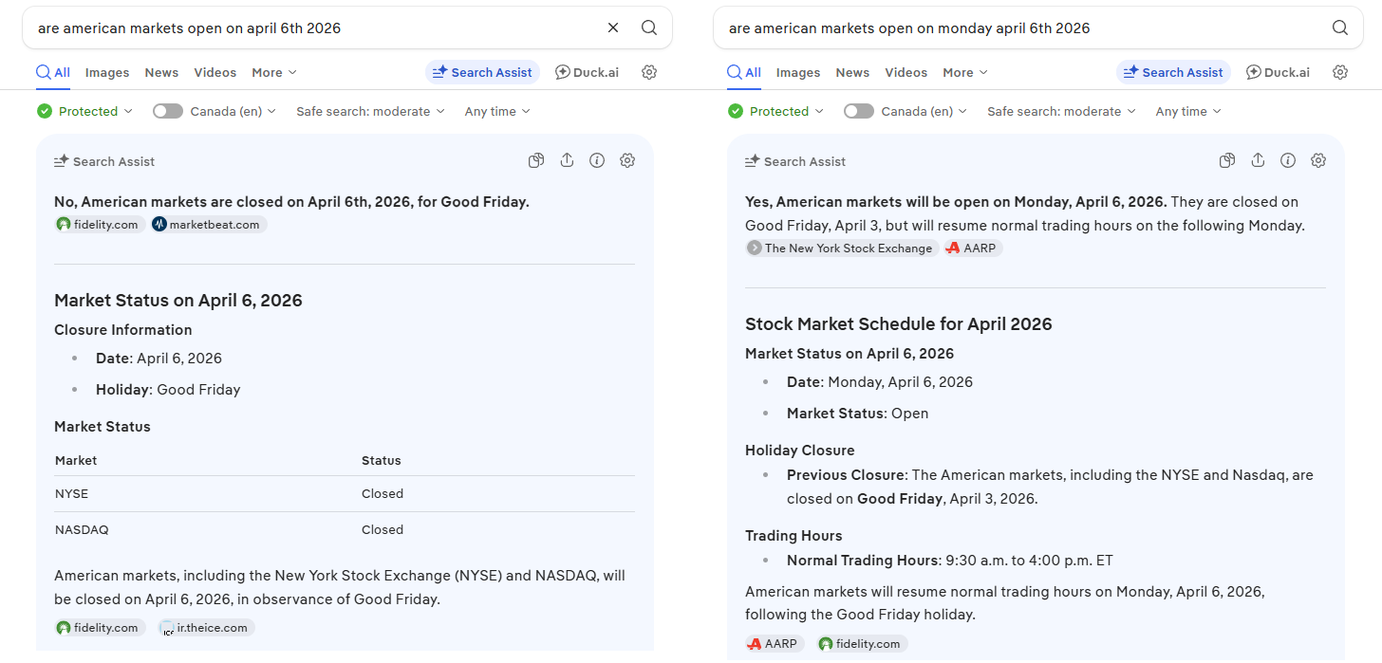This screenshot has height=663, width=1382.
Task: Click 'Holiday: Good Friday' bullet text
Action: coord(168,390)
